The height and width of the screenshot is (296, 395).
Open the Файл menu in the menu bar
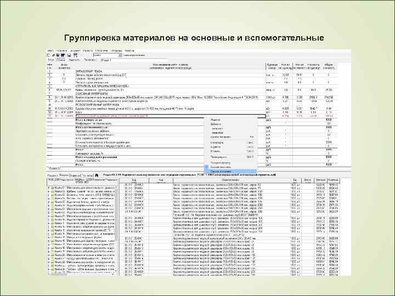click(x=50, y=50)
